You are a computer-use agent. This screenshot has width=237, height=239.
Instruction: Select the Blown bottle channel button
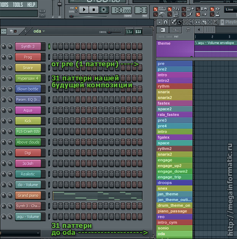28,89
